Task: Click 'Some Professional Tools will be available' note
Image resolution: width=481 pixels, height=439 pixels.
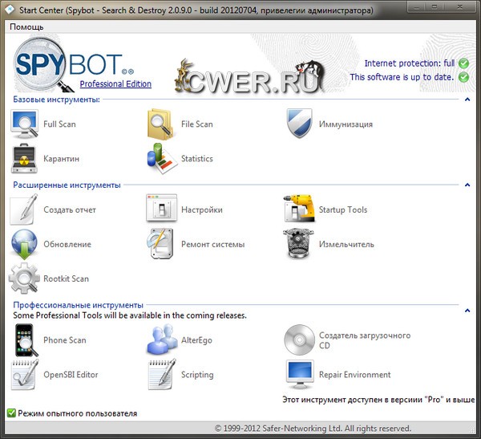Action: pyautogui.click(x=130, y=315)
